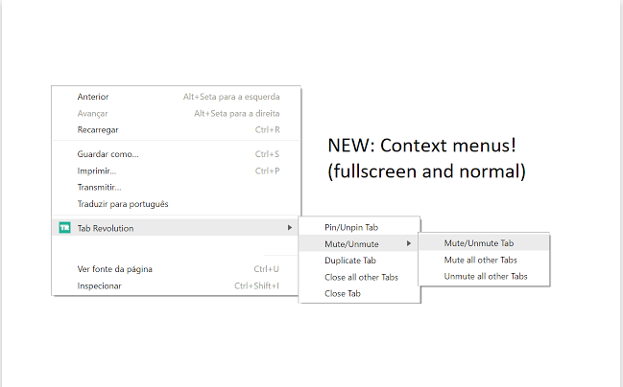Select Anterior in the context menu
The height and width of the screenshot is (387, 623).
point(176,97)
